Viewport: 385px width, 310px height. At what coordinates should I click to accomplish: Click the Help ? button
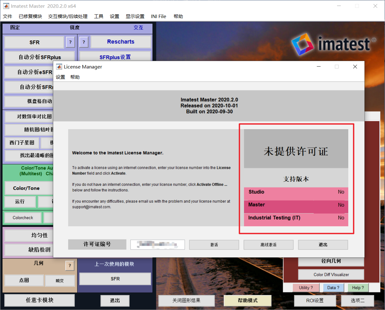tap(358, 288)
